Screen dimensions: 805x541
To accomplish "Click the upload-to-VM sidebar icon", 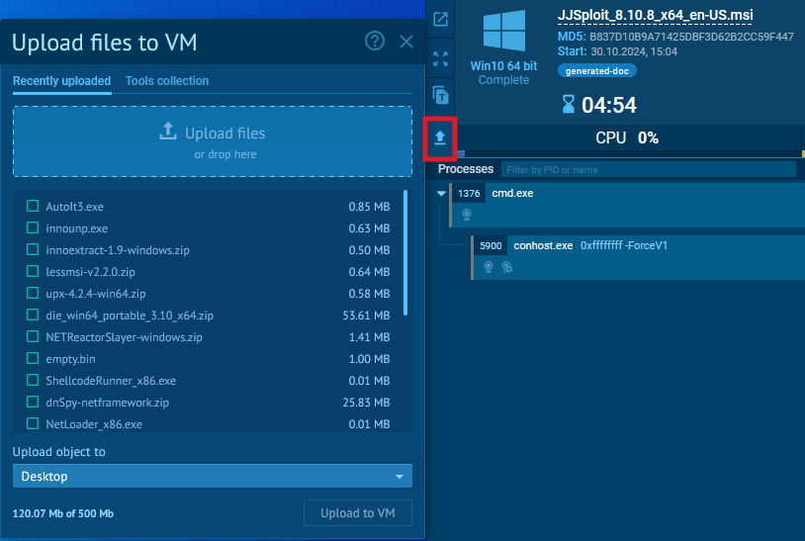I will point(440,138).
